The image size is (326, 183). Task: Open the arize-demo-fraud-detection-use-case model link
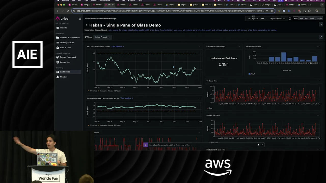tap(166, 30)
